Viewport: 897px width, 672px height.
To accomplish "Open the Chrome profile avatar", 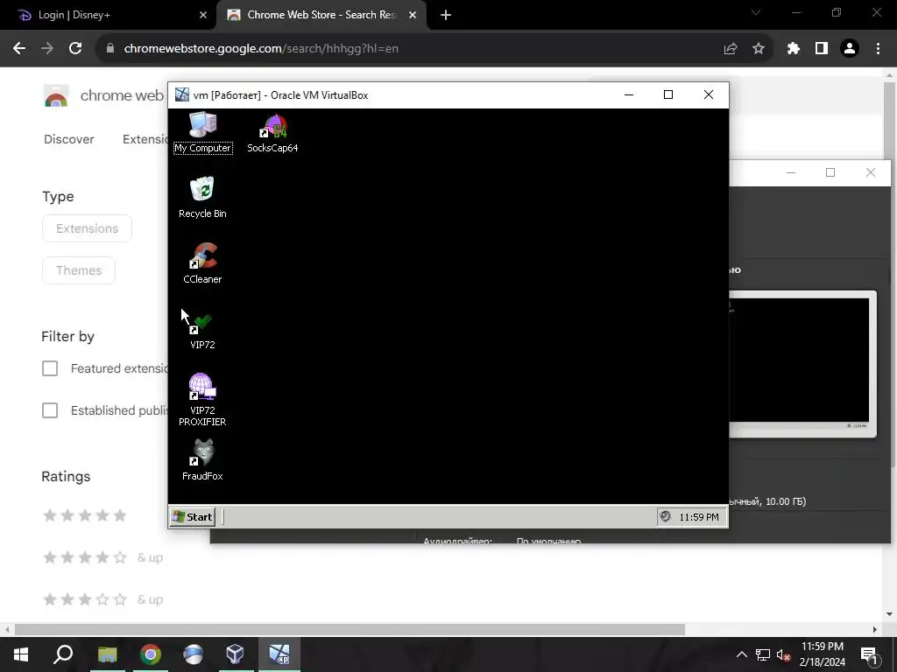I will point(850,49).
